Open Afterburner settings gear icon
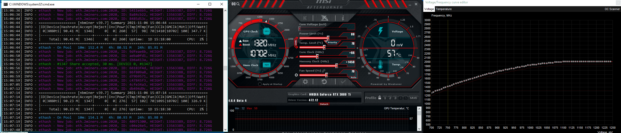Screen dimensions: 621x133 [x=305, y=82]
